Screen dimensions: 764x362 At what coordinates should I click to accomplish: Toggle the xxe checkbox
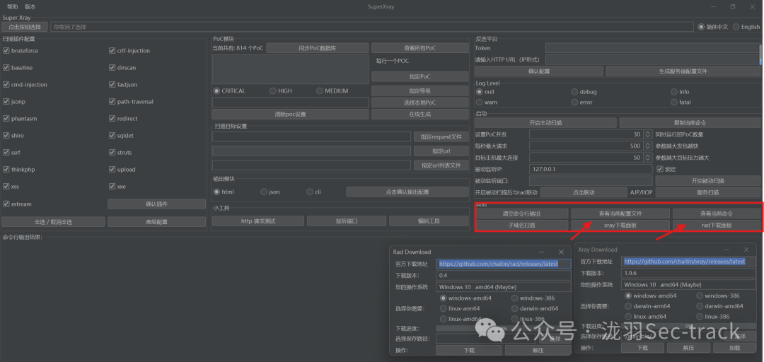coord(112,186)
